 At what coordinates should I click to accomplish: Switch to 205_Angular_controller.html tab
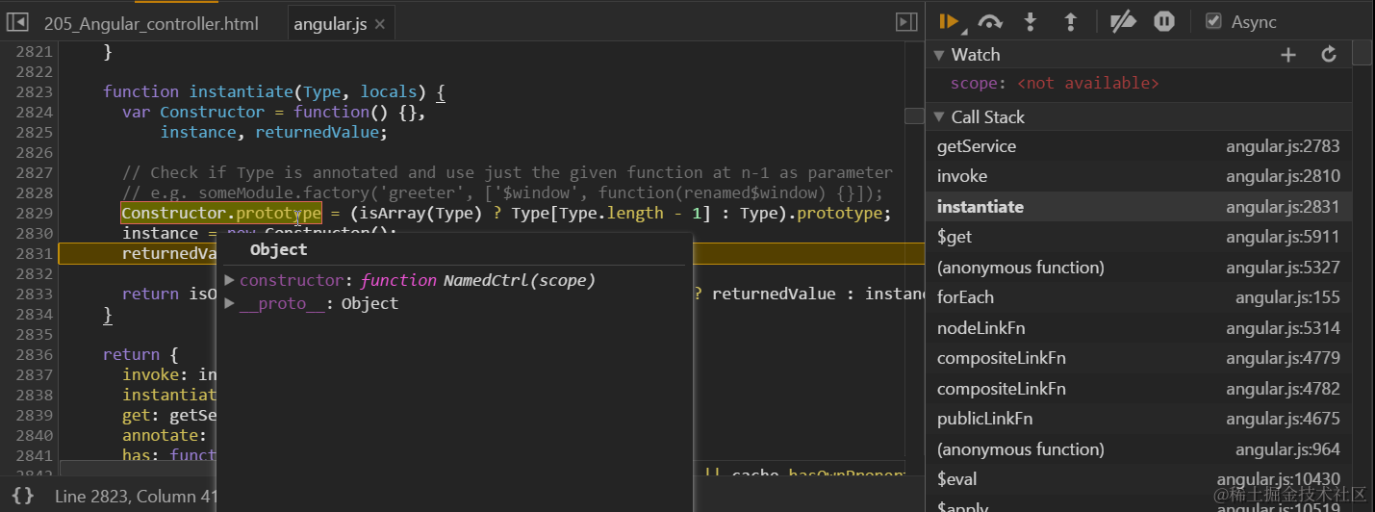click(x=151, y=24)
